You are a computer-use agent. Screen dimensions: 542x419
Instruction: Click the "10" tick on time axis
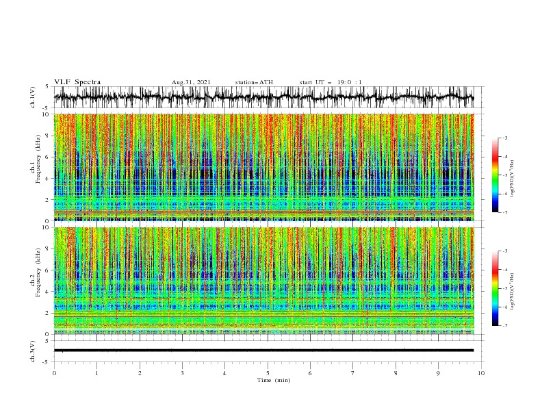click(x=481, y=373)
